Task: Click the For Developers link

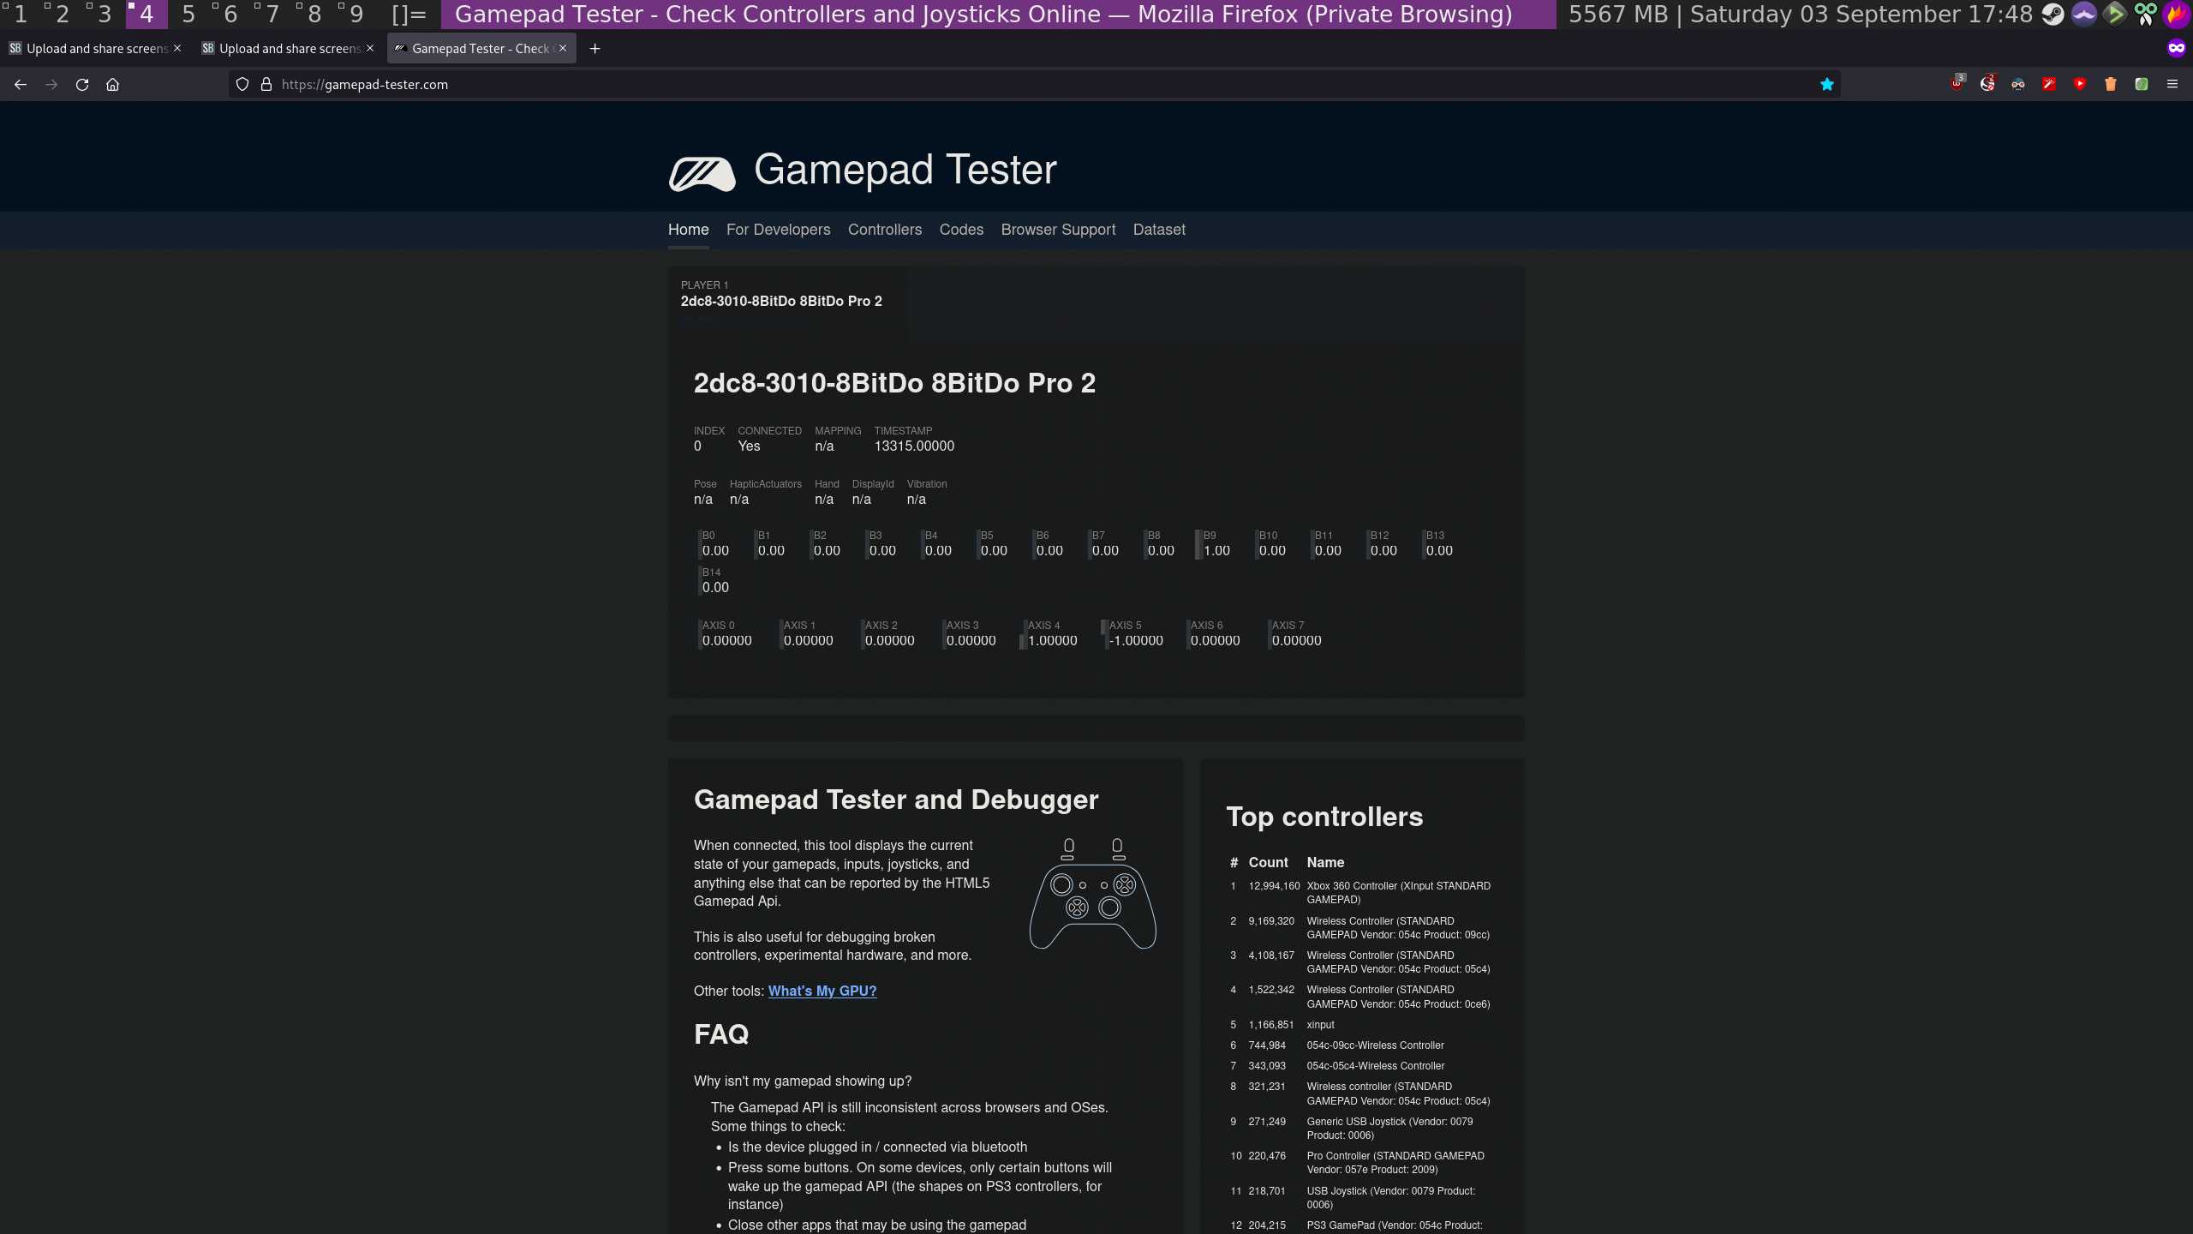Action: click(778, 230)
